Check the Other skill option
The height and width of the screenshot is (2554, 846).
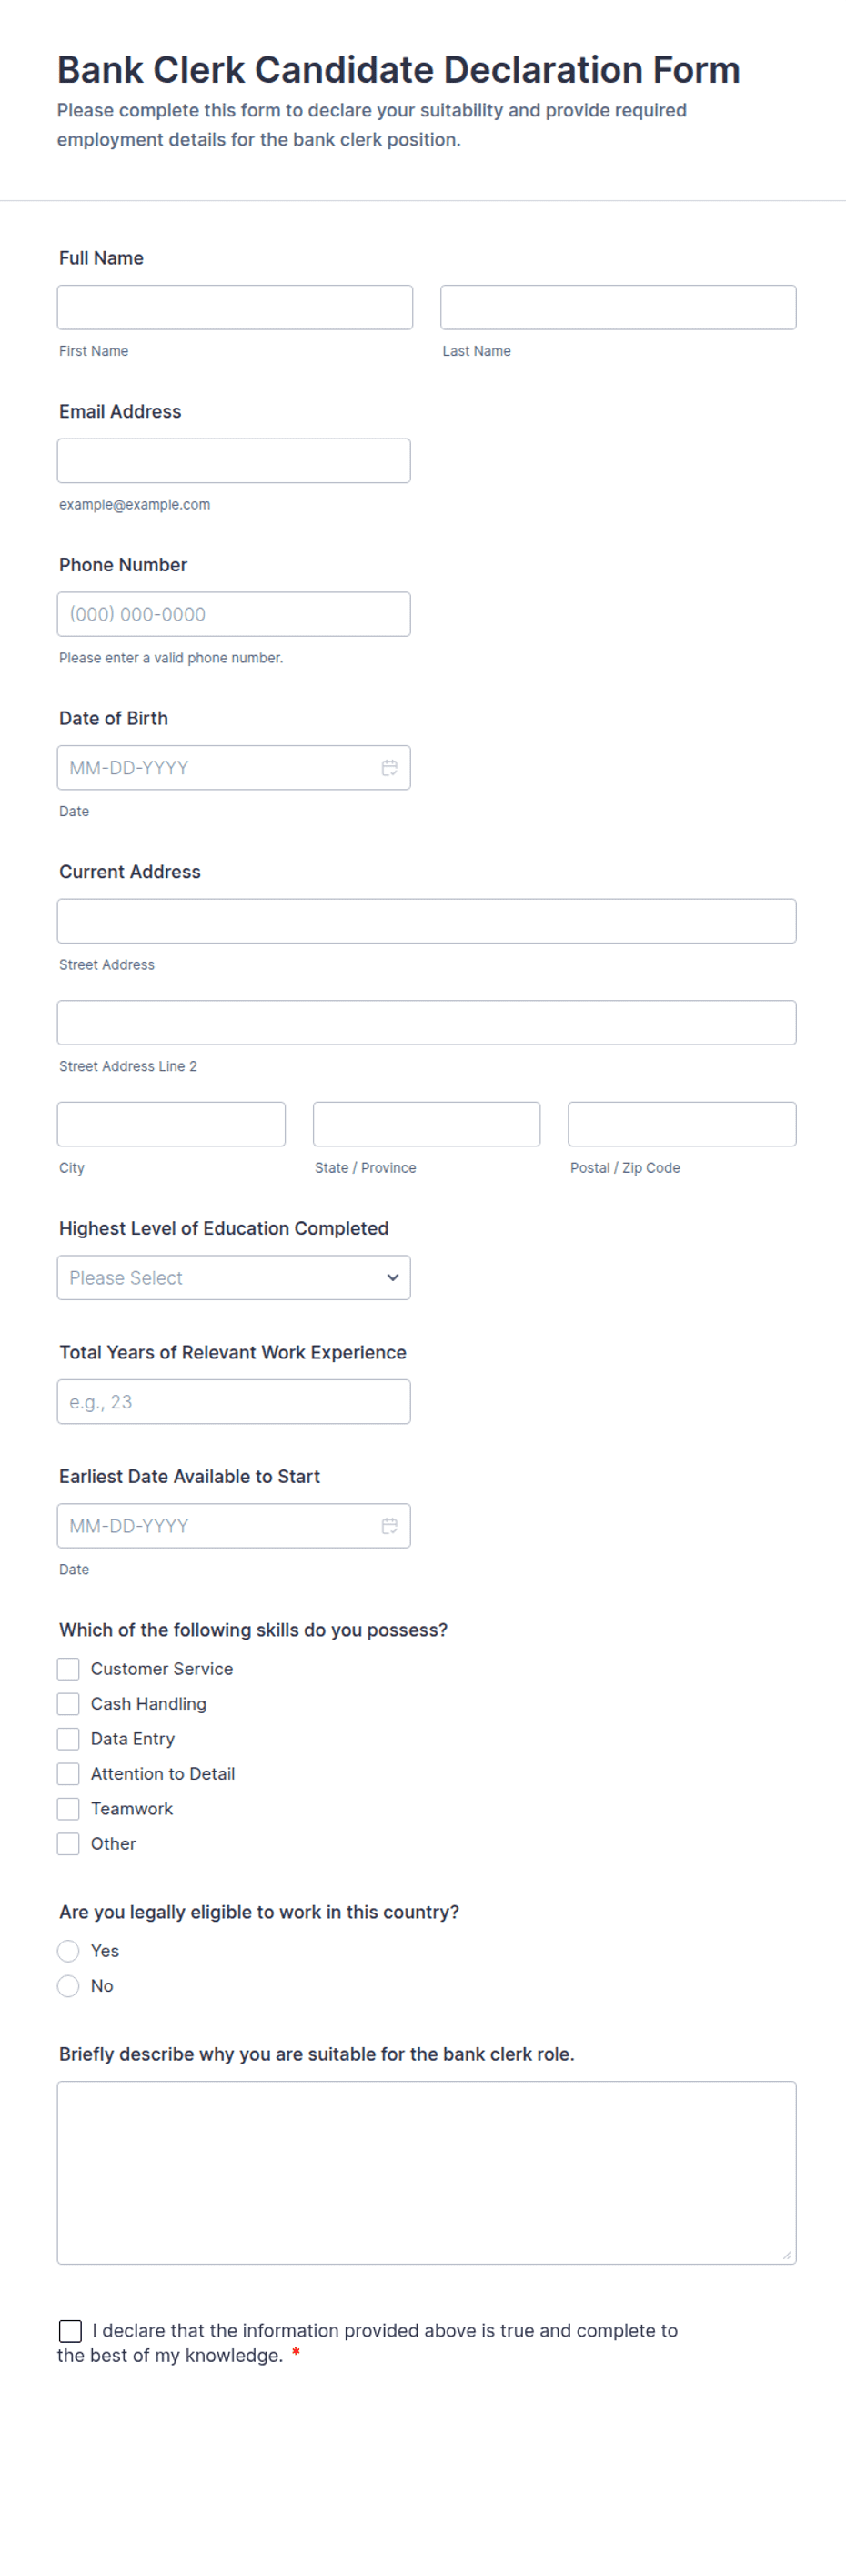(68, 1843)
